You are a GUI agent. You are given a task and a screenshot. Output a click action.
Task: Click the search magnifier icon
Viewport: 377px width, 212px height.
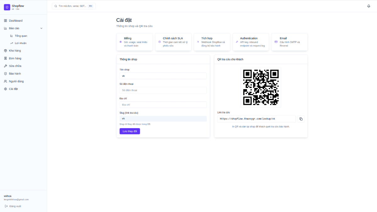pos(56,6)
